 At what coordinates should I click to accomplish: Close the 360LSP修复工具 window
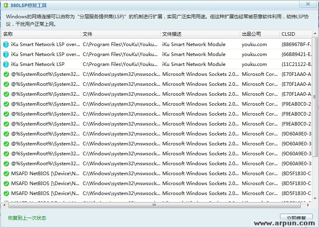(x=308, y=4)
